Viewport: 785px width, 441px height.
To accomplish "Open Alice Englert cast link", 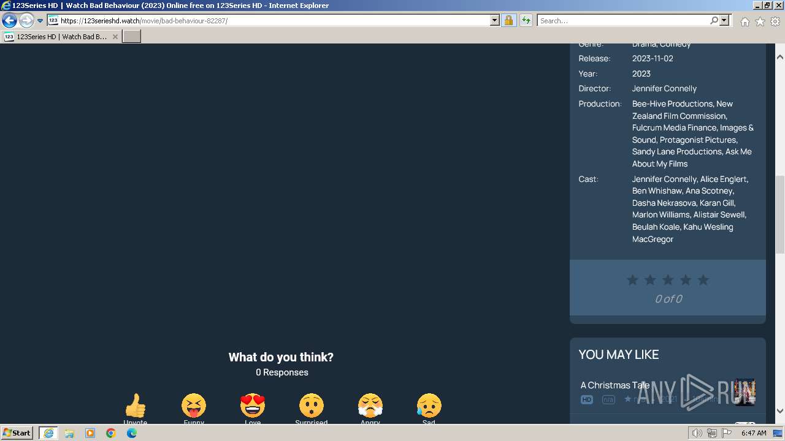I will 724,179.
